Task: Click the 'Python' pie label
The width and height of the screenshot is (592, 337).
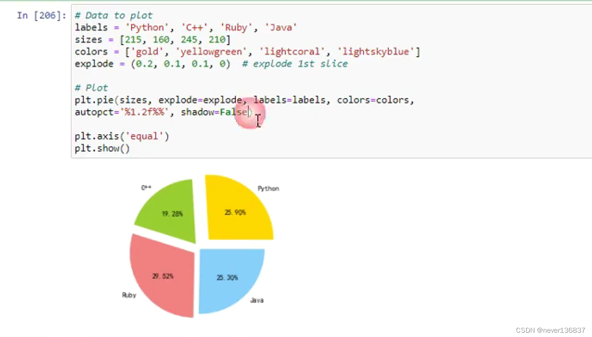Action: tap(268, 188)
